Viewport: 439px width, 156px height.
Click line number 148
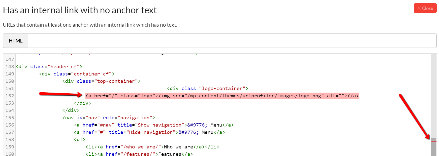(10, 67)
